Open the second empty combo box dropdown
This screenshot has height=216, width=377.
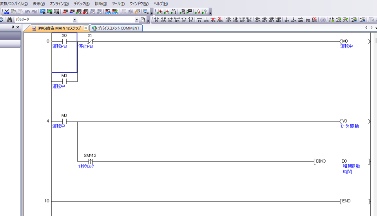point(137,20)
